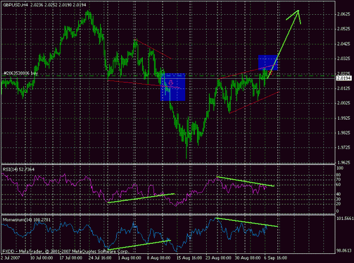Click the Momentum scale value 101.5661

[x=345, y=218]
